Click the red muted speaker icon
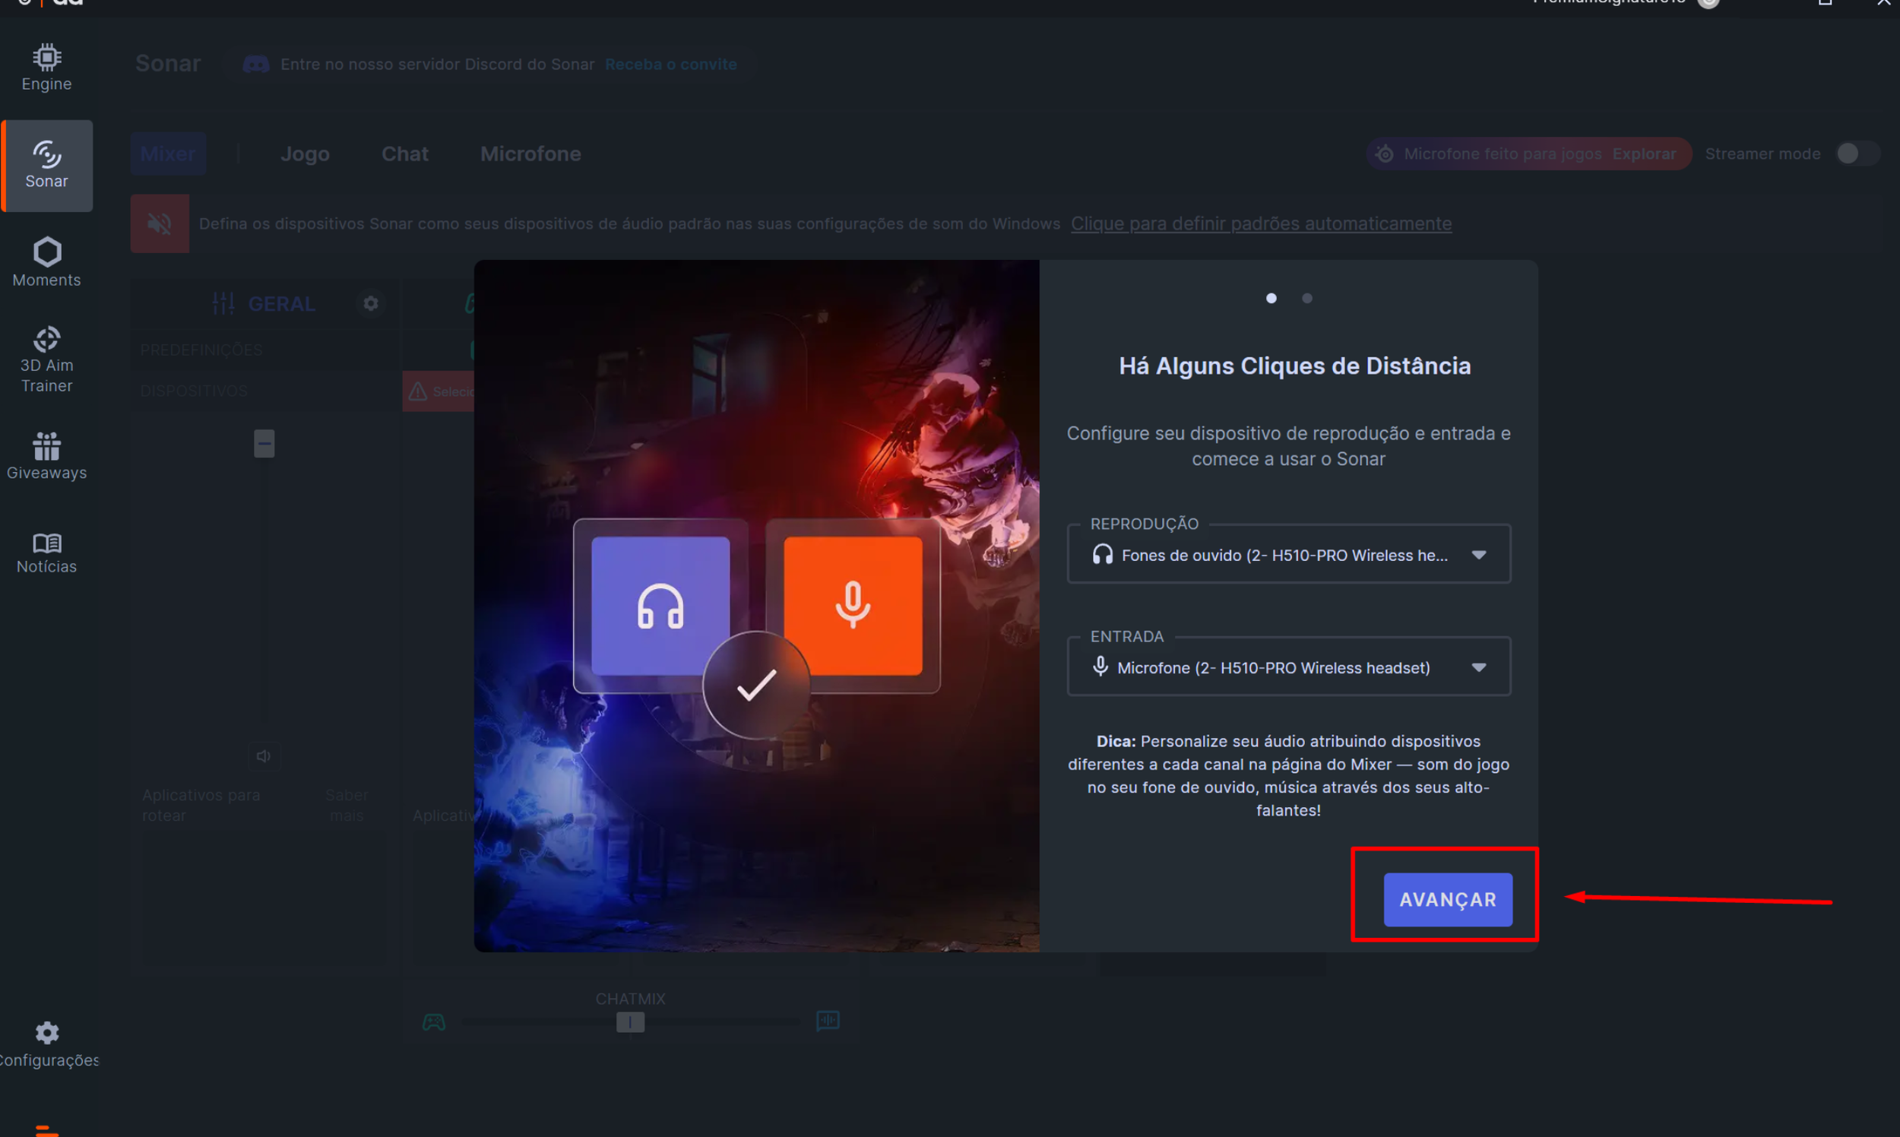This screenshot has width=1900, height=1137. pos(160,223)
